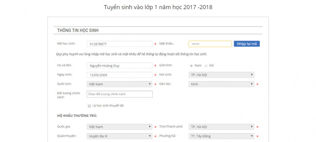Expand the Quốc tịch dropdown list
316x142 pixels.
119,84
